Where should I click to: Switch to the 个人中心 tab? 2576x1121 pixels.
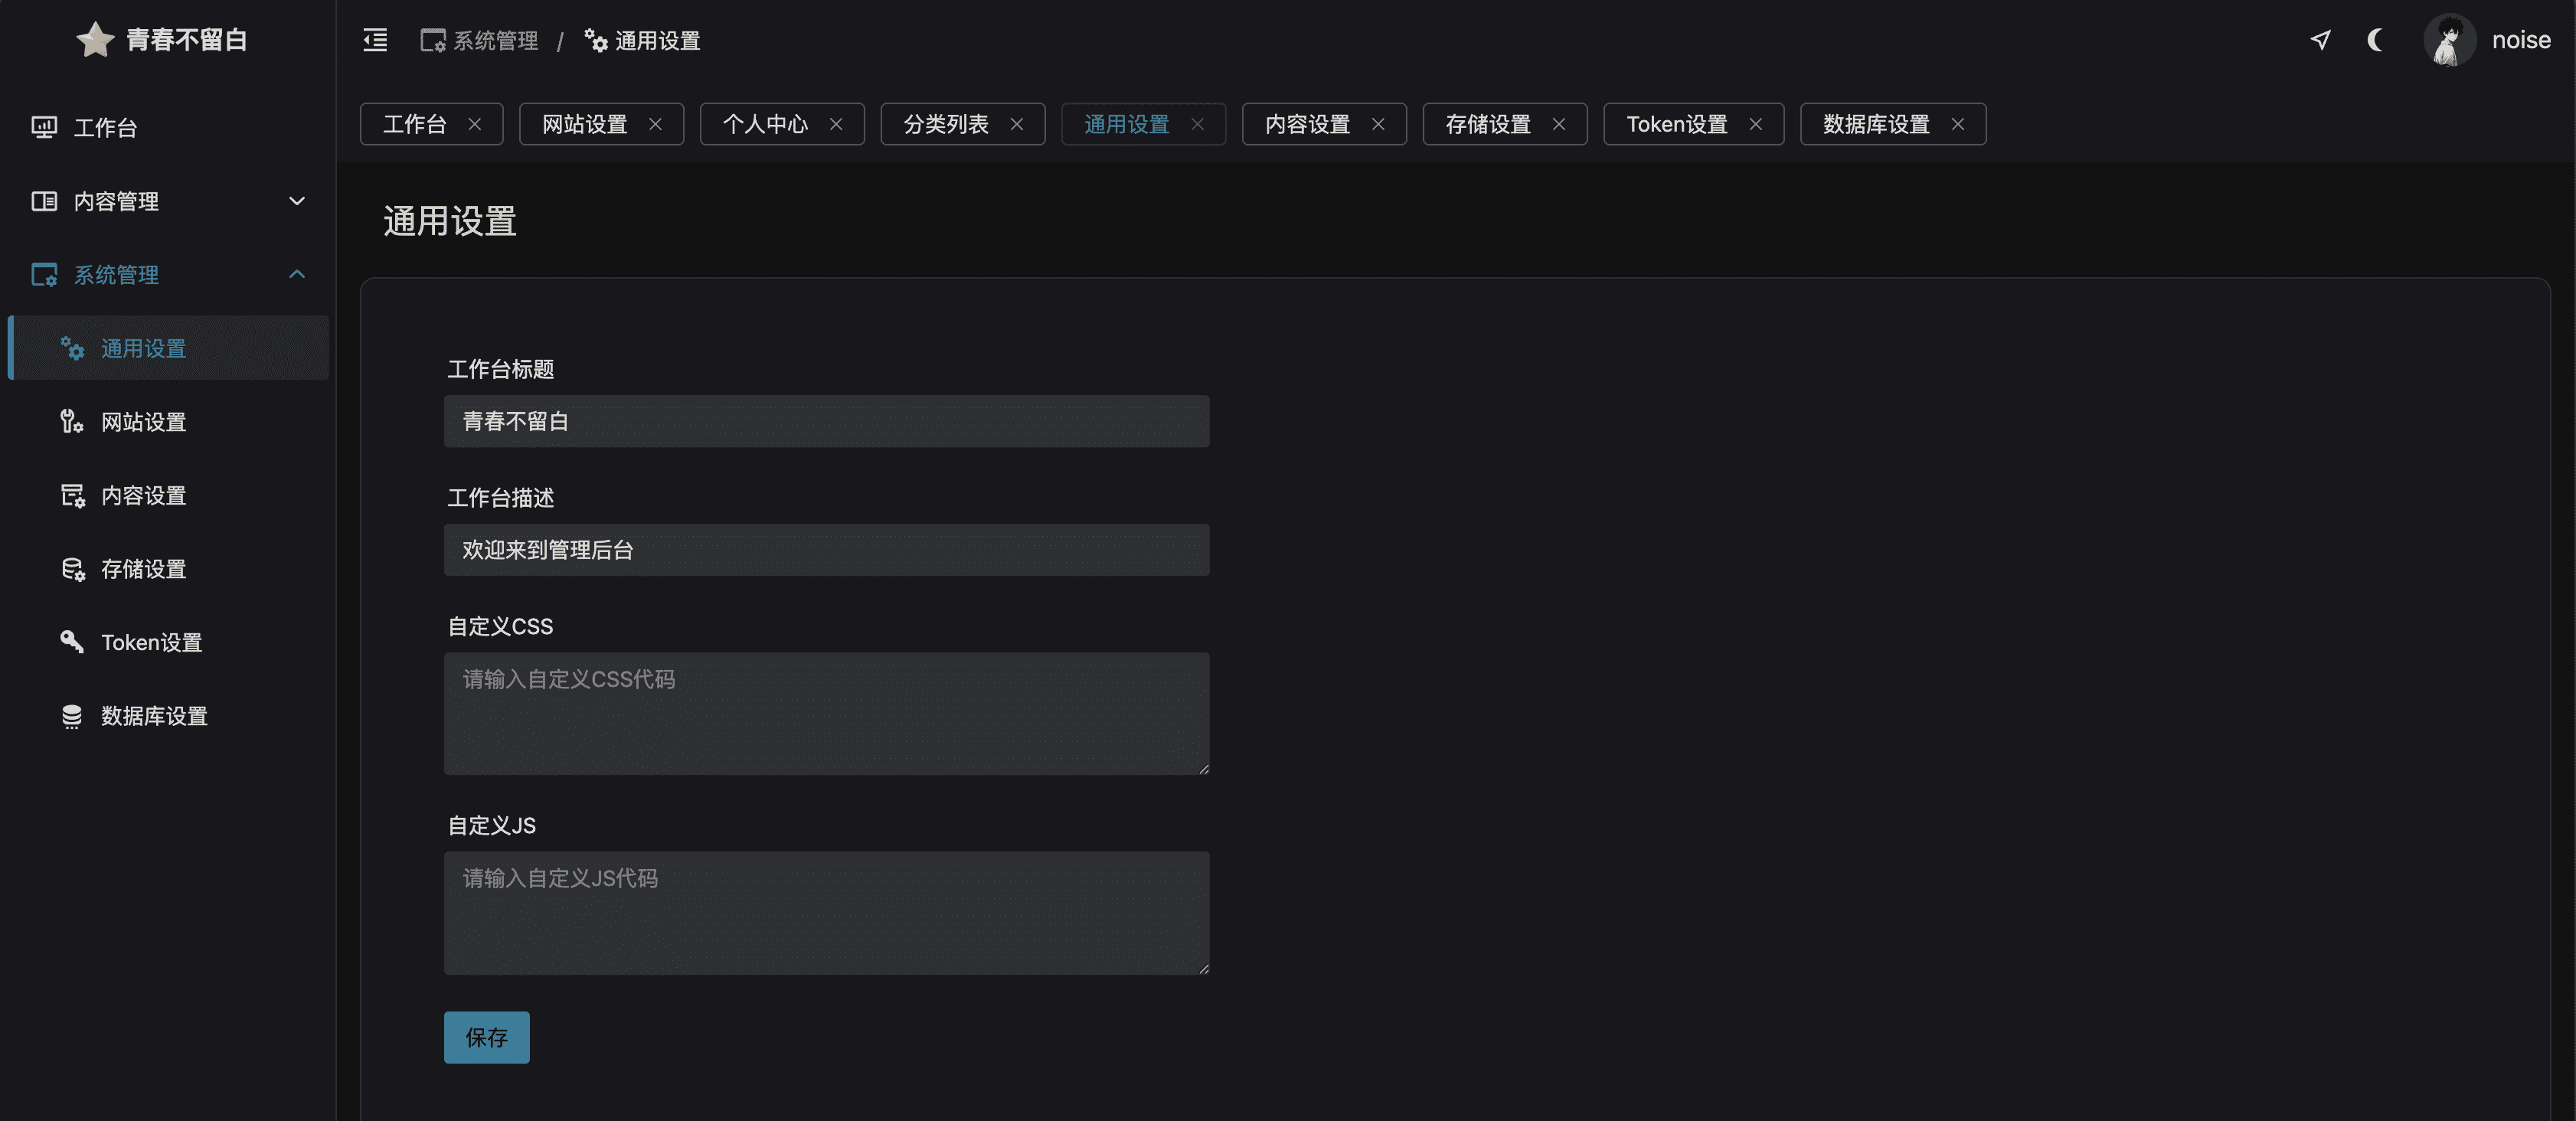tap(765, 124)
